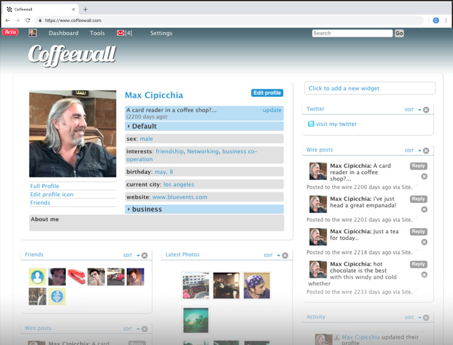Screen dimensions: 453x345
Task: Go to Dashboard in top navigation
Action: click(x=63, y=33)
